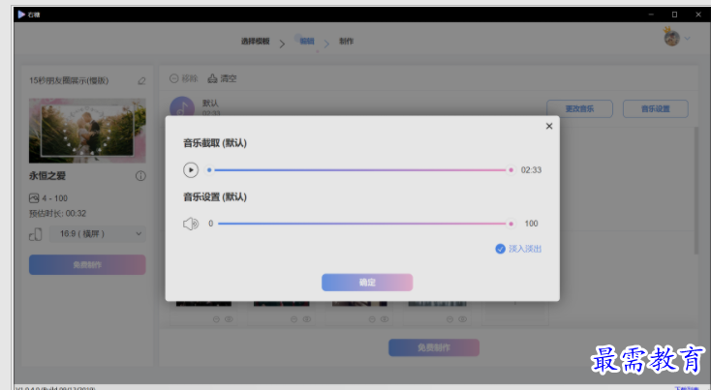711x390 pixels.
Task: Click the 音乐设置 (默认) heading
Action: [x=215, y=197]
